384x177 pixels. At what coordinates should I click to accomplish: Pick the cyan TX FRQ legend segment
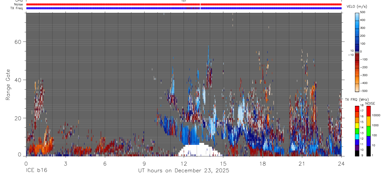pyautogui.click(x=357, y=136)
